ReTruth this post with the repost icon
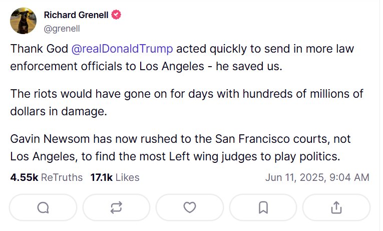This screenshot has width=383, height=231. coord(116,207)
